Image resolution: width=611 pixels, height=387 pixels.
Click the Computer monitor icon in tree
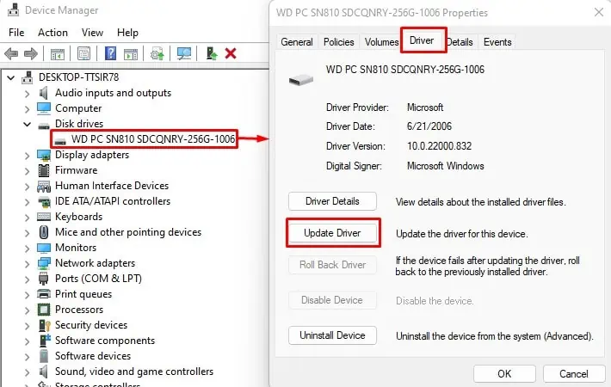tap(44, 108)
